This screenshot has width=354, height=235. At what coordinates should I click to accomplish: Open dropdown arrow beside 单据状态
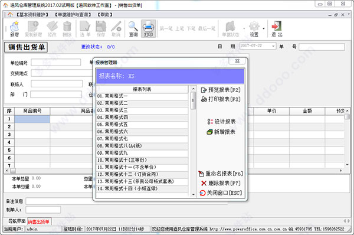click(244, 29)
